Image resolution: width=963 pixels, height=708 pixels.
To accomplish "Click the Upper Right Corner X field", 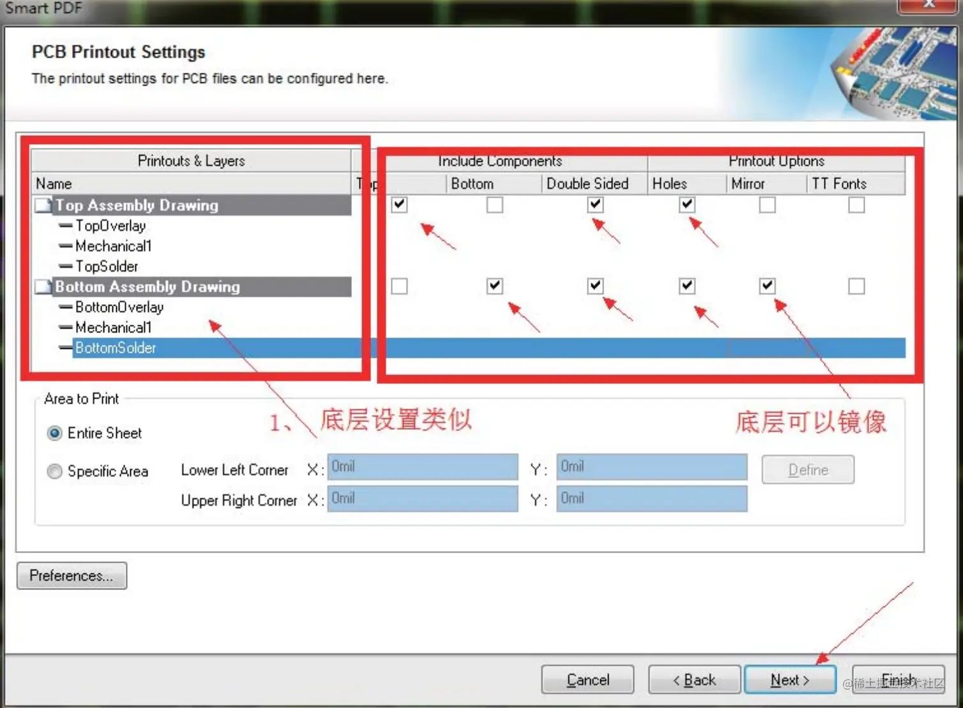I will [423, 499].
